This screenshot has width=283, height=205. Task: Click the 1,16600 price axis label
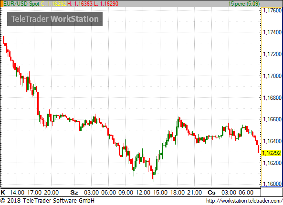click(x=272, y=119)
